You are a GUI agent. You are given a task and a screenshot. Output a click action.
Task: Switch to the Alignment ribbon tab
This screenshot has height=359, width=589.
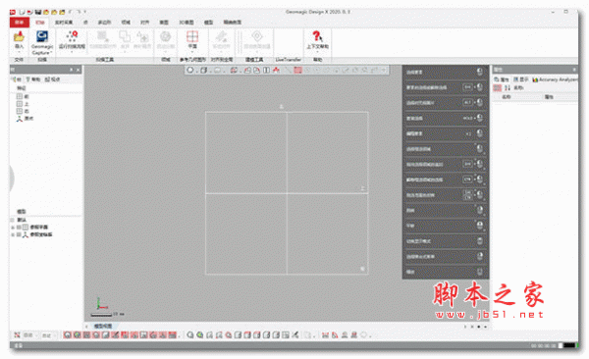tap(144, 23)
